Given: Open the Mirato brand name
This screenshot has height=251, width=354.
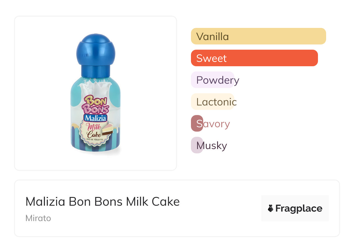Looking at the screenshot, I should (38, 218).
